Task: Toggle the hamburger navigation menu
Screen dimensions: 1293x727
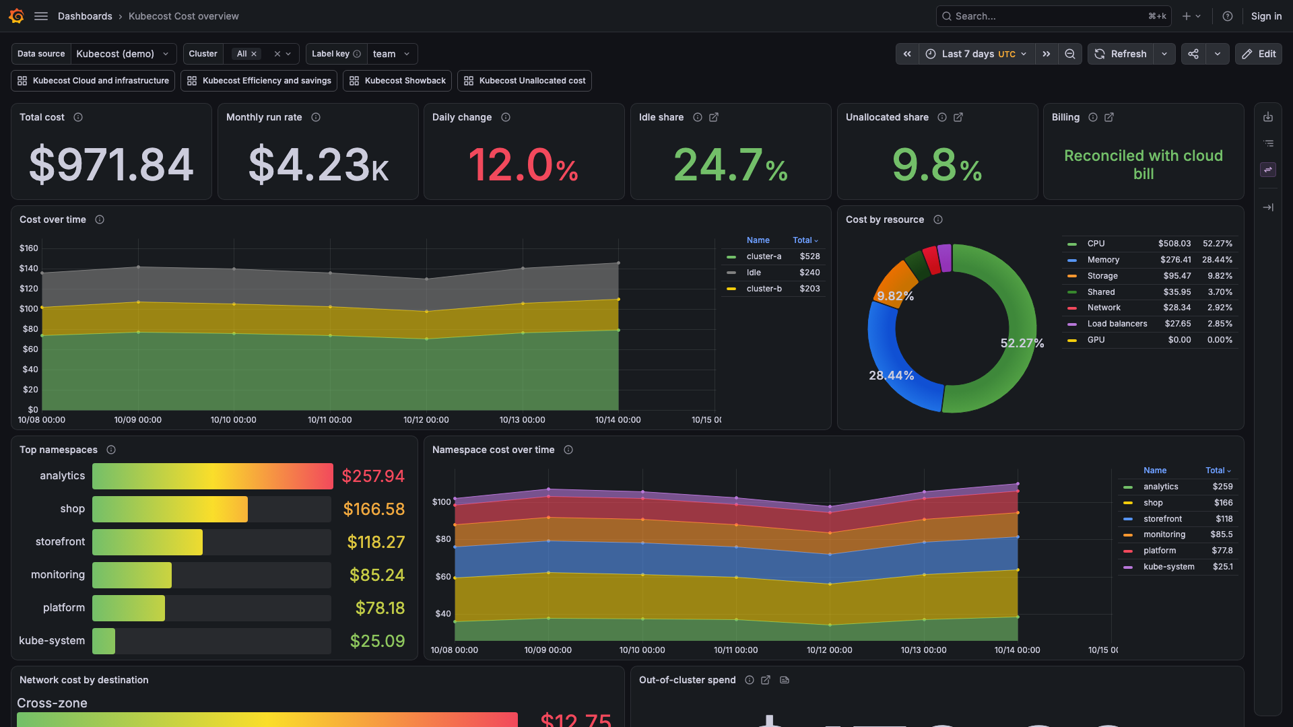Action: click(x=41, y=16)
